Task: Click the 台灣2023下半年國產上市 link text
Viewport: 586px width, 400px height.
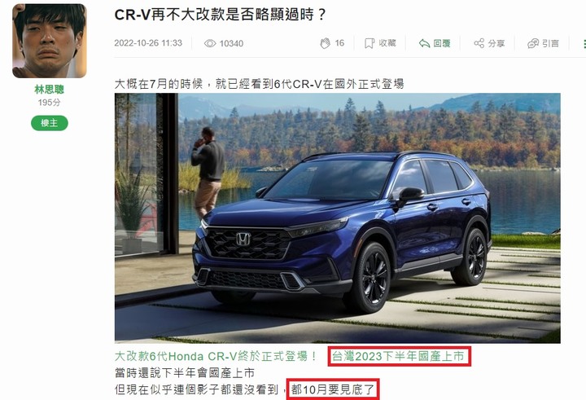Action: (398, 356)
